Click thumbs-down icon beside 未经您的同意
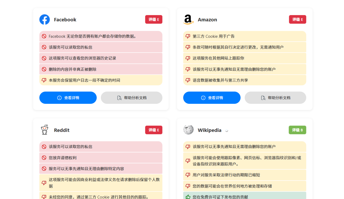Screen dimensions: 344x199 pyautogui.click(x=44, y=197)
